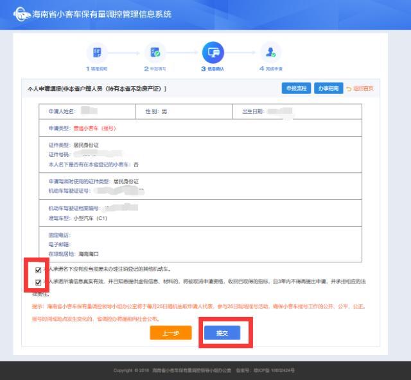Toggle the no-unregistered-vehicle commitment checkbox
This screenshot has width=411, height=380.
(x=39, y=270)
